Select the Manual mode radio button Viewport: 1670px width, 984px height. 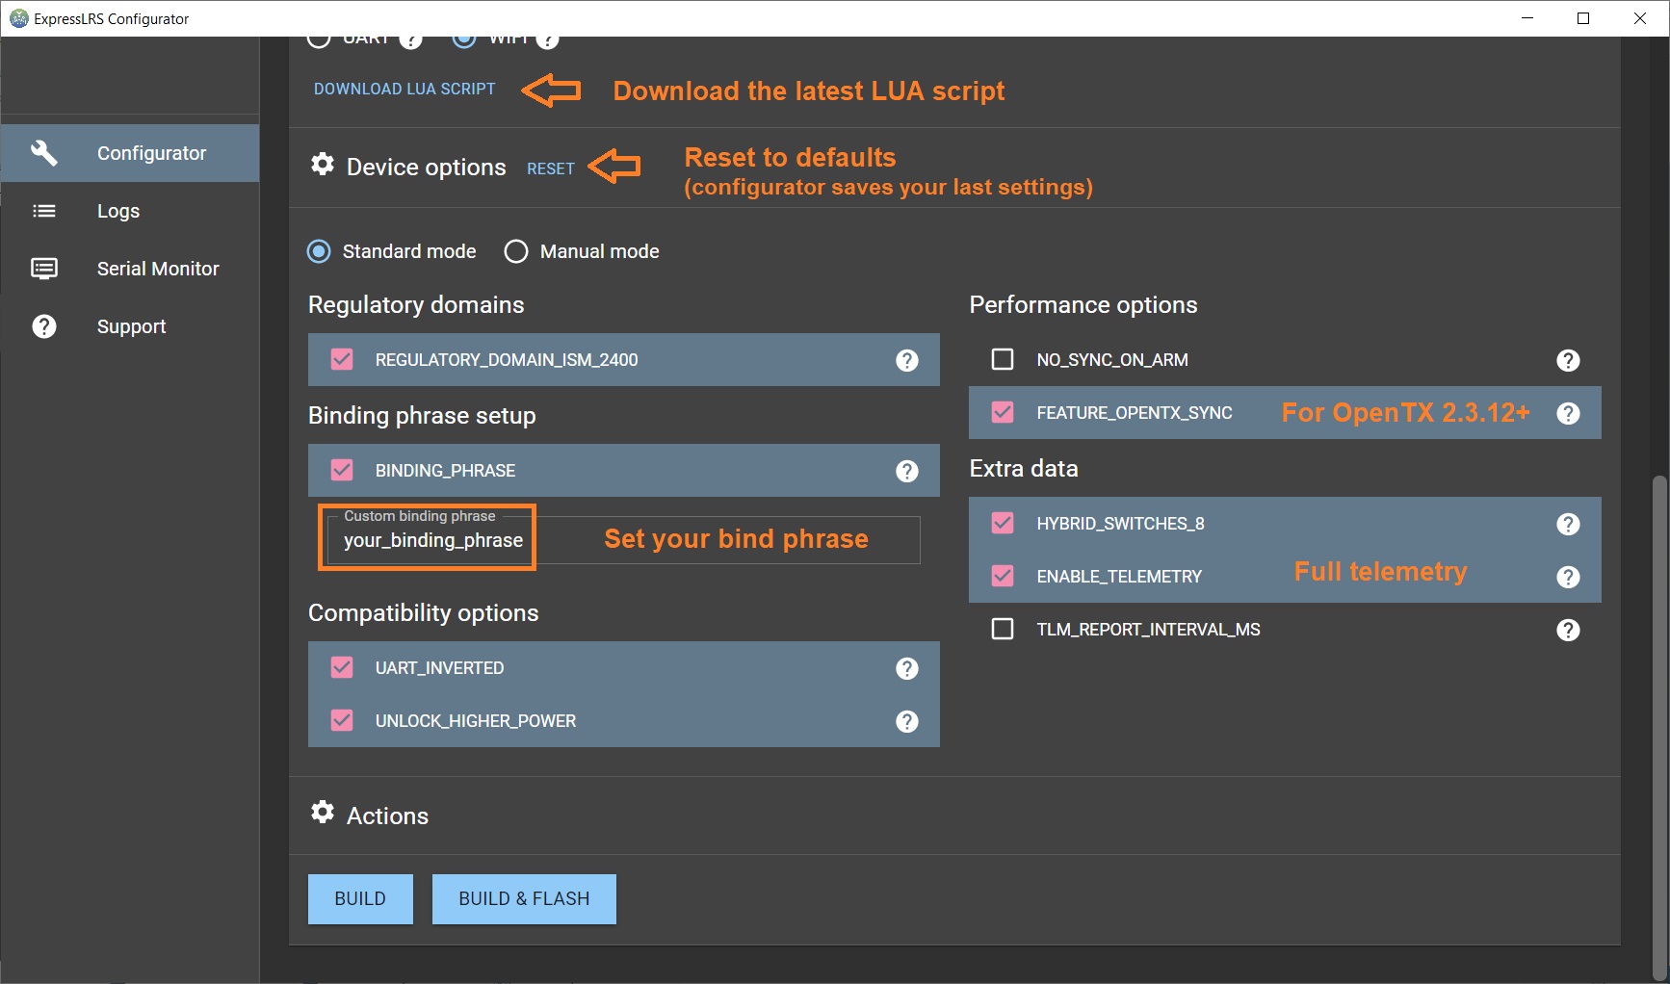coord(516,251)
